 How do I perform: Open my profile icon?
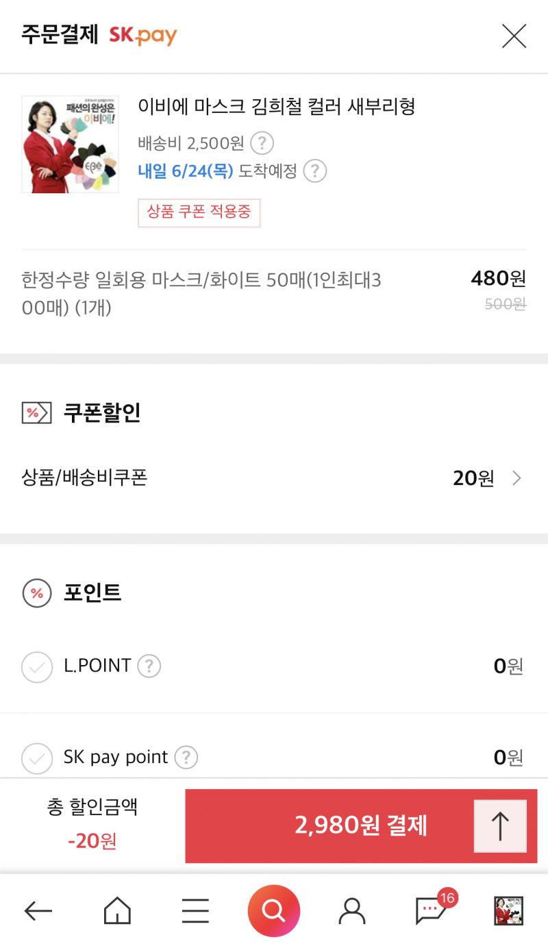(x=352, y=911)
